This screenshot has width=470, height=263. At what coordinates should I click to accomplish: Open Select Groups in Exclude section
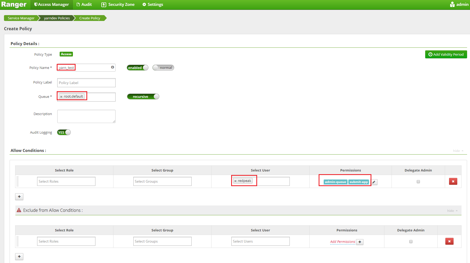[x=162, y=241]
